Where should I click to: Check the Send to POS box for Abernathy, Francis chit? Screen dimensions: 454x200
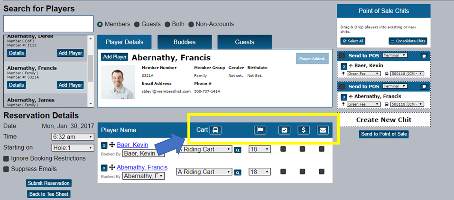(x=342, y=87)
